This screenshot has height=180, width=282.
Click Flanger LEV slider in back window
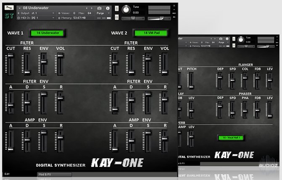[x=270, y=81]
